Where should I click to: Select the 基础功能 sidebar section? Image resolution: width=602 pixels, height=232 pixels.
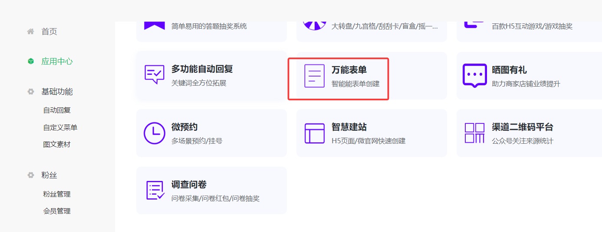(57, 92)
